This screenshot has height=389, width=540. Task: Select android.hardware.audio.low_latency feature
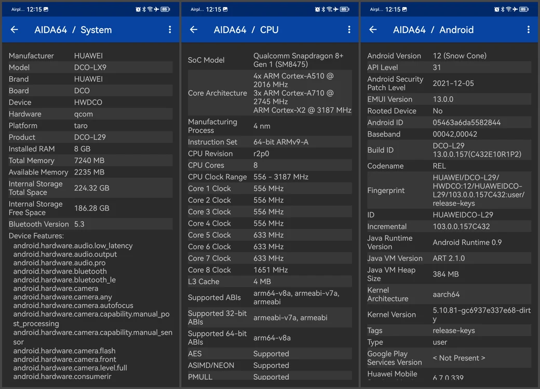(x=73, y=245)
